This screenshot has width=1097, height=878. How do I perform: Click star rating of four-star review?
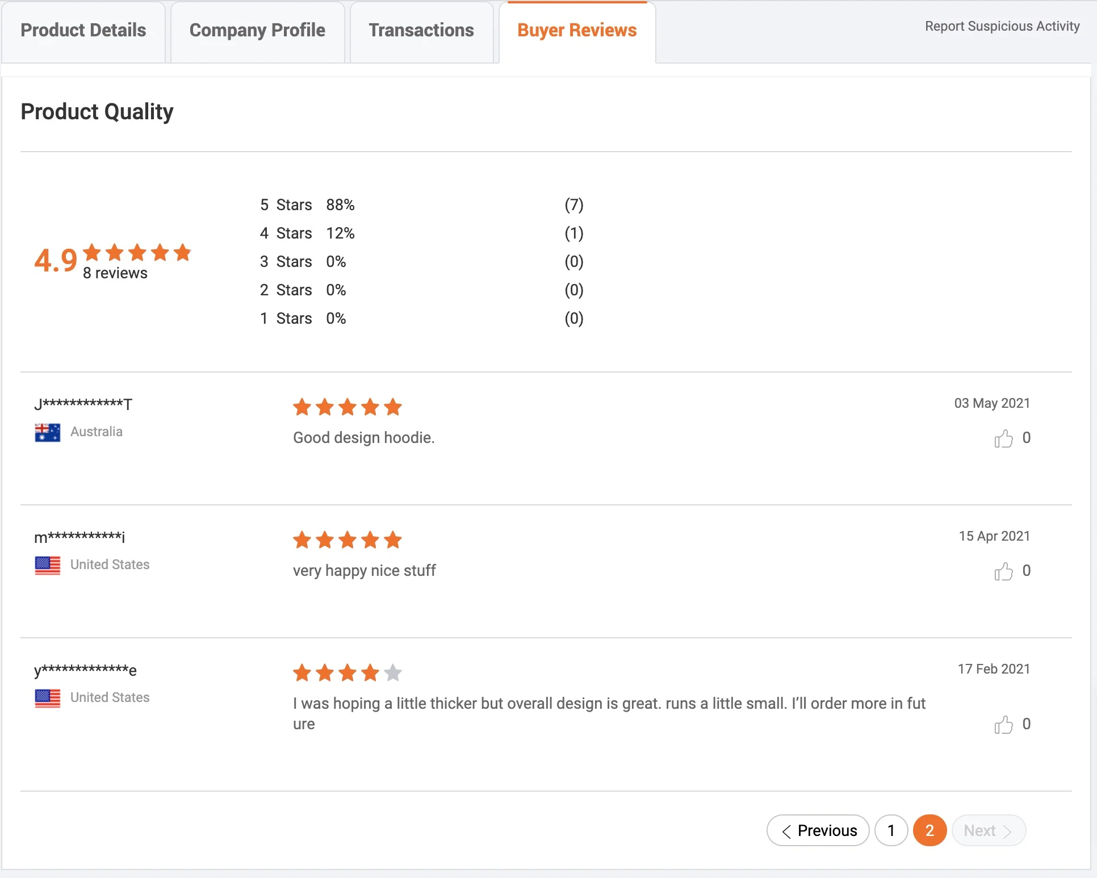(x=347, y=673)
